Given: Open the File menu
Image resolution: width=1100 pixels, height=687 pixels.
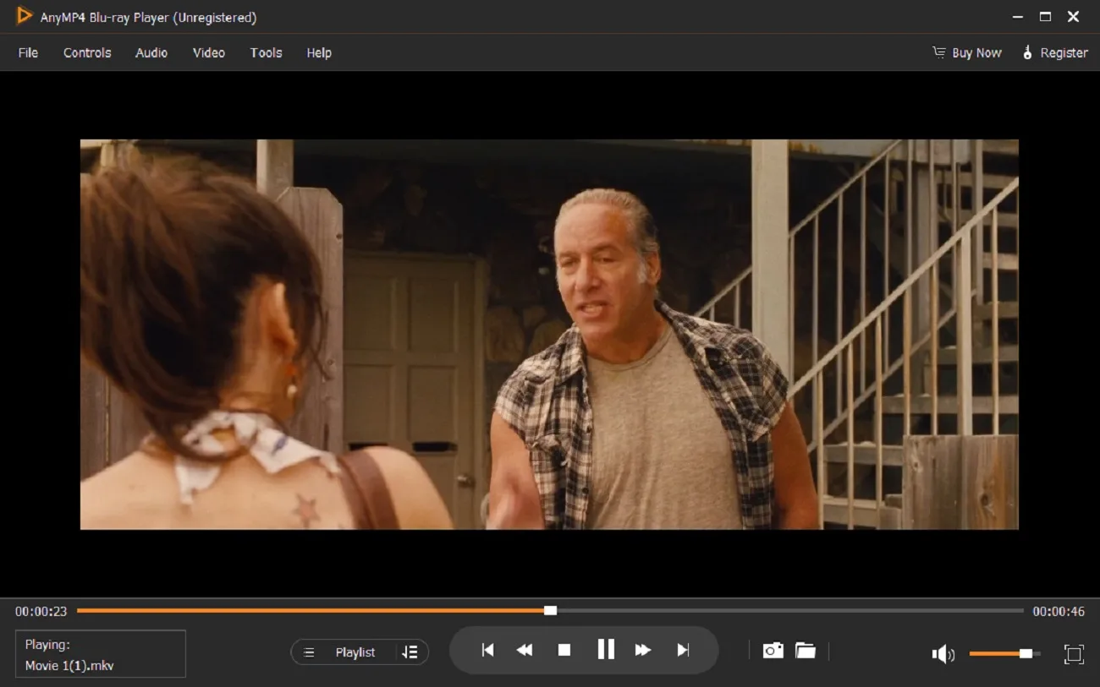Looking at the screenshot, I should [x=28, y=52].
